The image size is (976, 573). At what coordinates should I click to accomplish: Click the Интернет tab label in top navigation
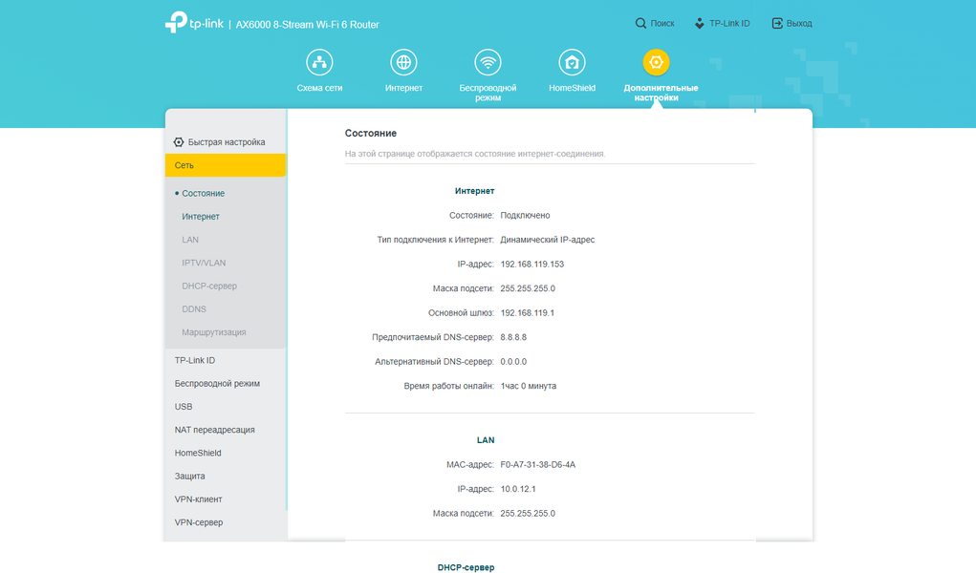[x=403, y=88]
